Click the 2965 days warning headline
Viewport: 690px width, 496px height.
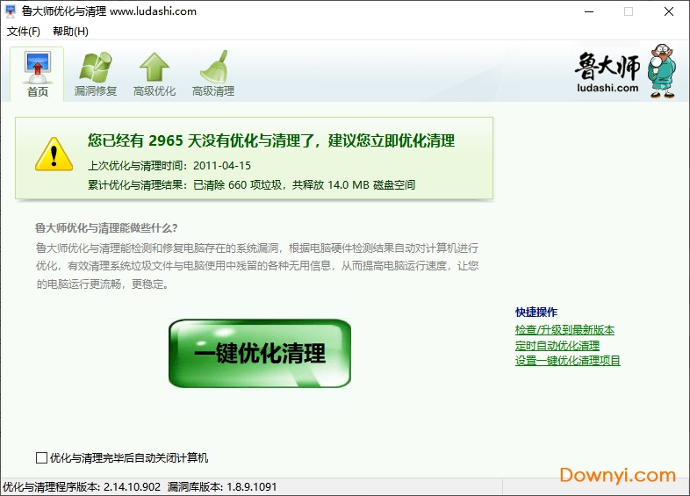tap(271, 140)
